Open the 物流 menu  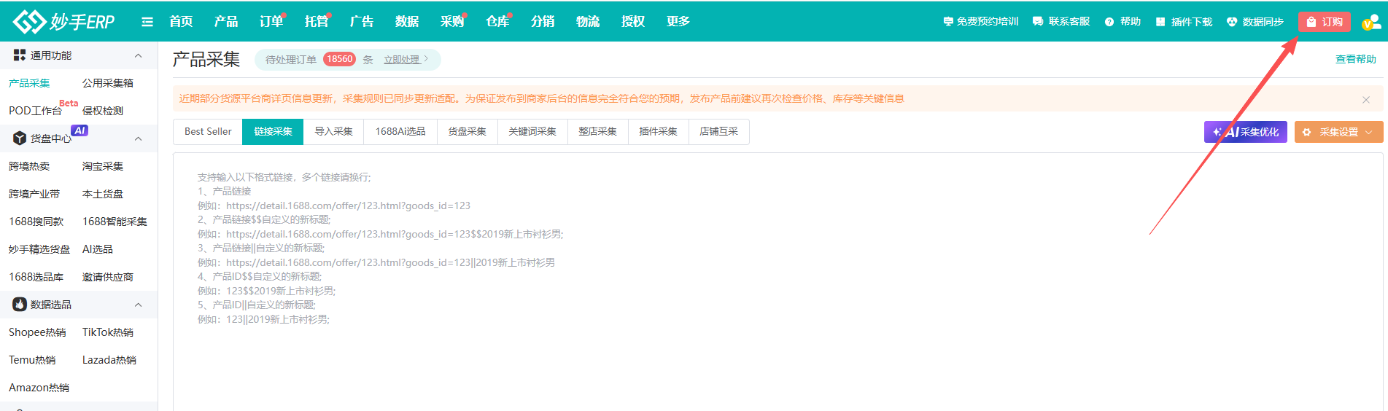(588, 21)
